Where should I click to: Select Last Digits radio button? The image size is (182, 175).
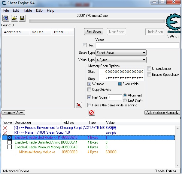coord(125,100)
